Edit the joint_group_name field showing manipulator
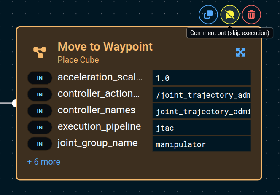The image size is (280, 195). (x=202, y=144)
